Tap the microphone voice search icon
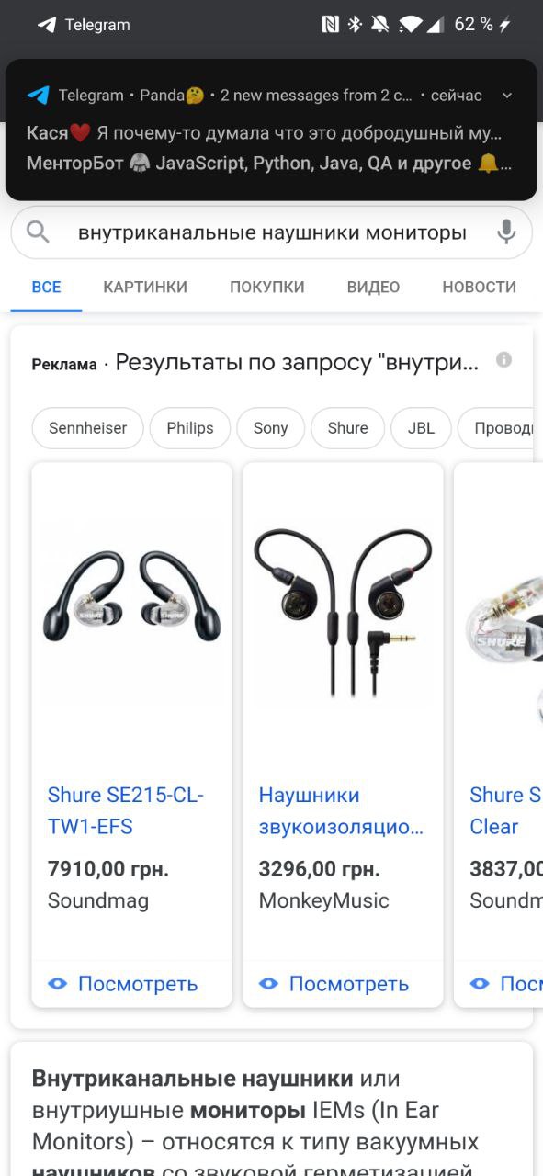This screenshot has width=543, height=1176. point(505,232)
